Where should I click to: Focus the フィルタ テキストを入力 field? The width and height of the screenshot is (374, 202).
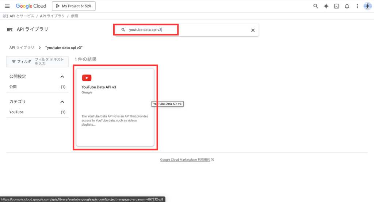pos(50,61)
